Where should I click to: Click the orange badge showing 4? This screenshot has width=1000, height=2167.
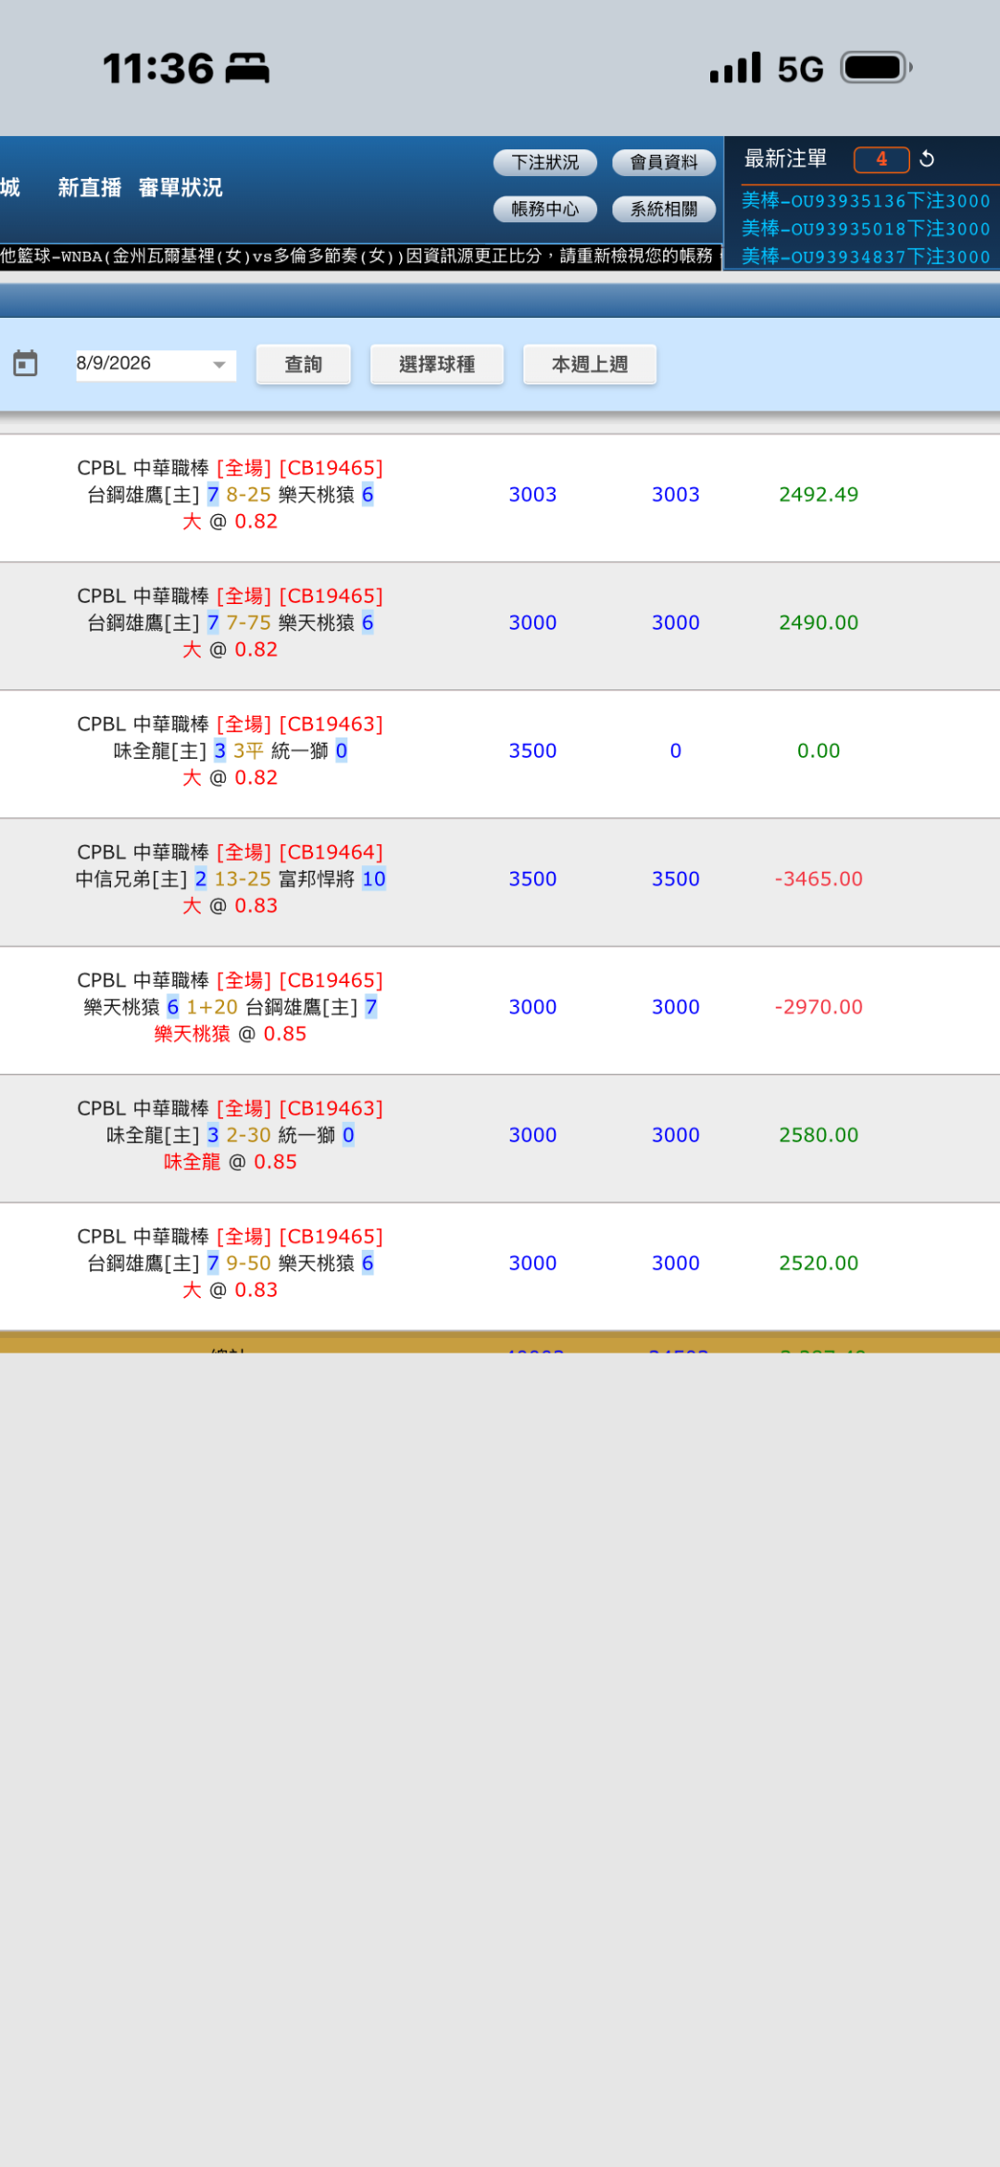coord(881,159)
